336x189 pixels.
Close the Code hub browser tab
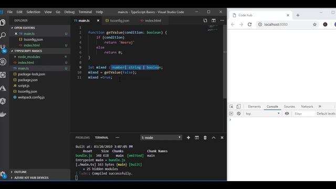coord(288,15)
